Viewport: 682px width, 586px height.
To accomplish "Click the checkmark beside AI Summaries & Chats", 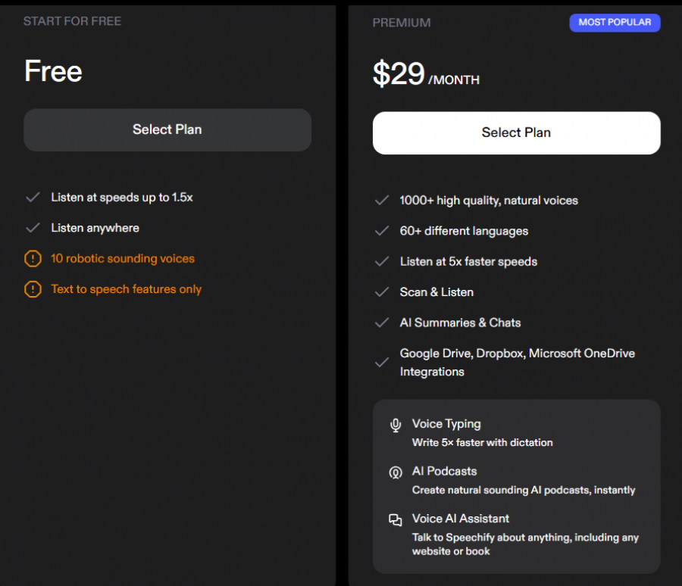I will pos(382,322).
